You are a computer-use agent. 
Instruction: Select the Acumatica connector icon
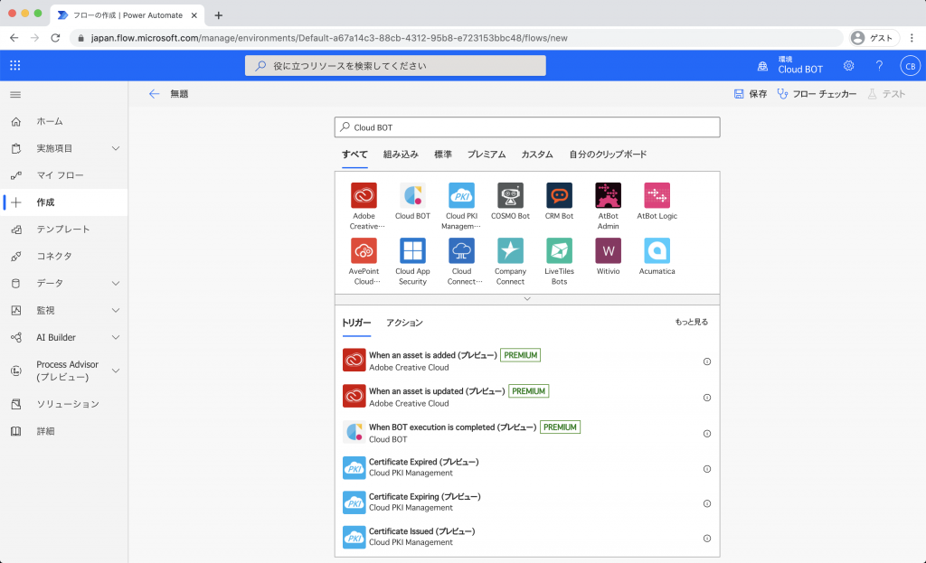657,251
